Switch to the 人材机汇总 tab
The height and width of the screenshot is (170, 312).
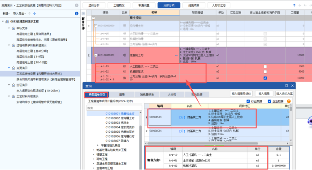pos(219,5)
